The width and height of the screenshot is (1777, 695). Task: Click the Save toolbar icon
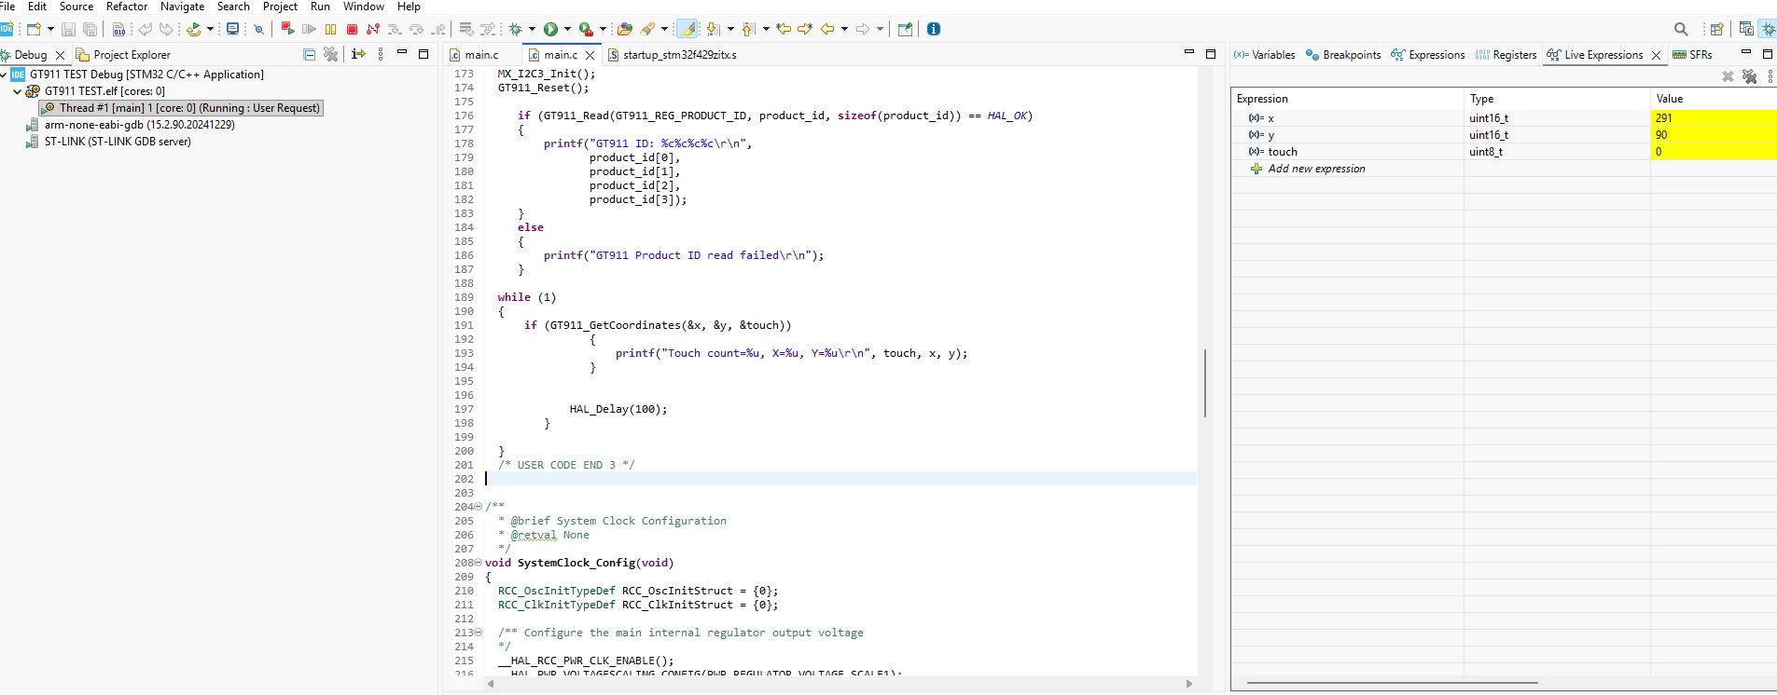pos(68,29)
